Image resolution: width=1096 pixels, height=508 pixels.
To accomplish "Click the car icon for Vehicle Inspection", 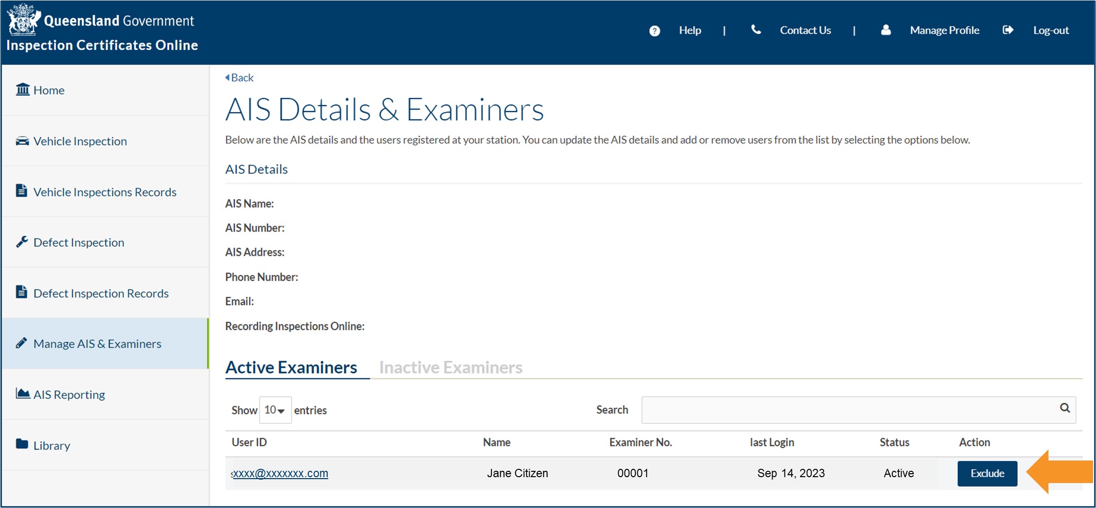I will pos(22,141).
